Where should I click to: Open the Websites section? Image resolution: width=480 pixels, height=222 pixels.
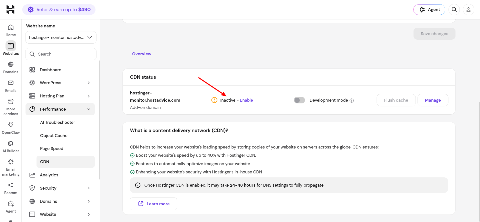[11, 48]
